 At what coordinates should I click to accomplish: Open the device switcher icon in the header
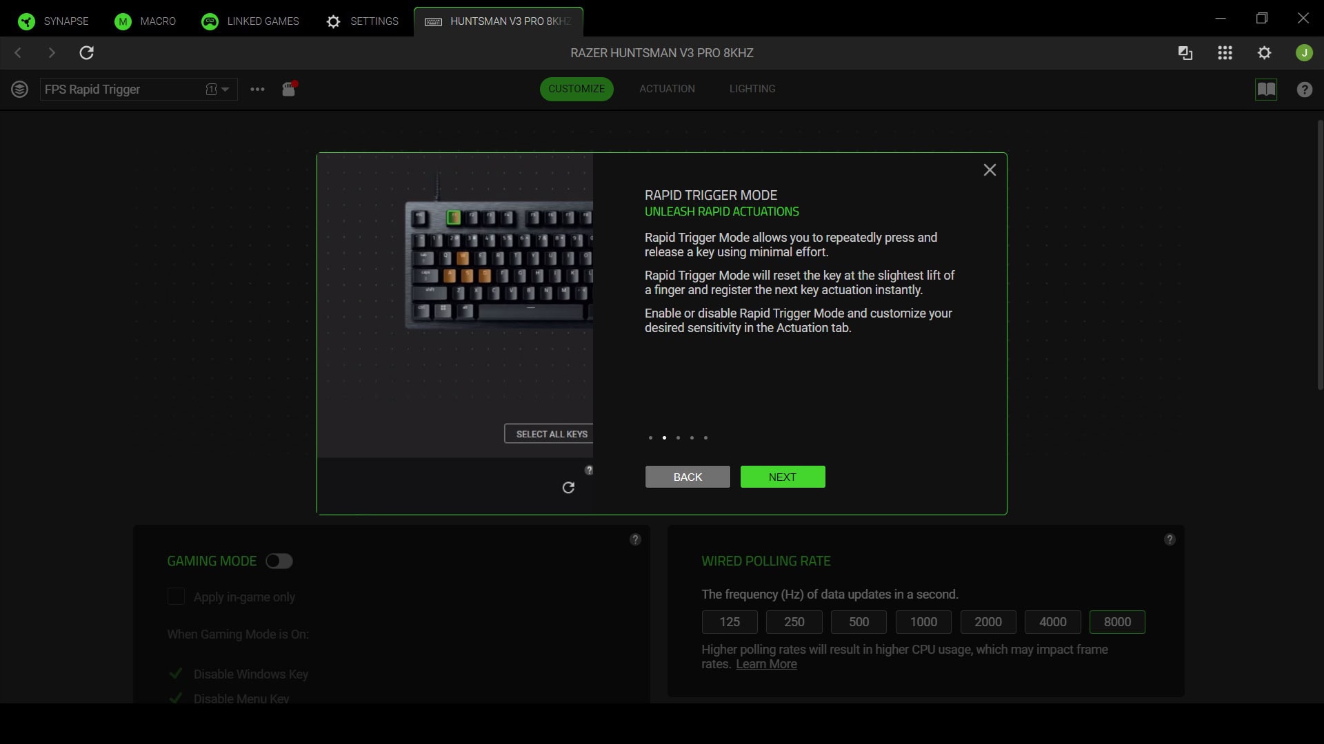point(1185,52)
